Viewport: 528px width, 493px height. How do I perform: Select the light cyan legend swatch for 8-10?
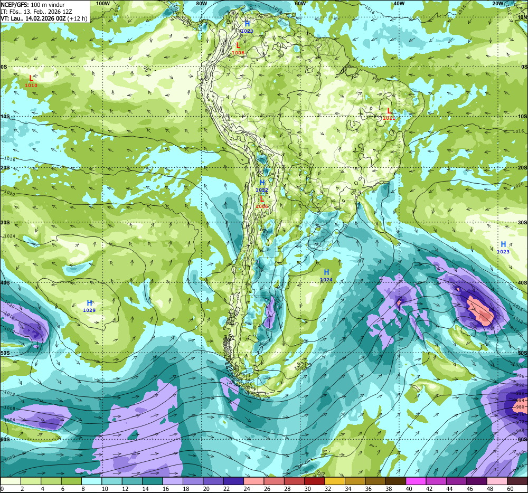(92, 481)
